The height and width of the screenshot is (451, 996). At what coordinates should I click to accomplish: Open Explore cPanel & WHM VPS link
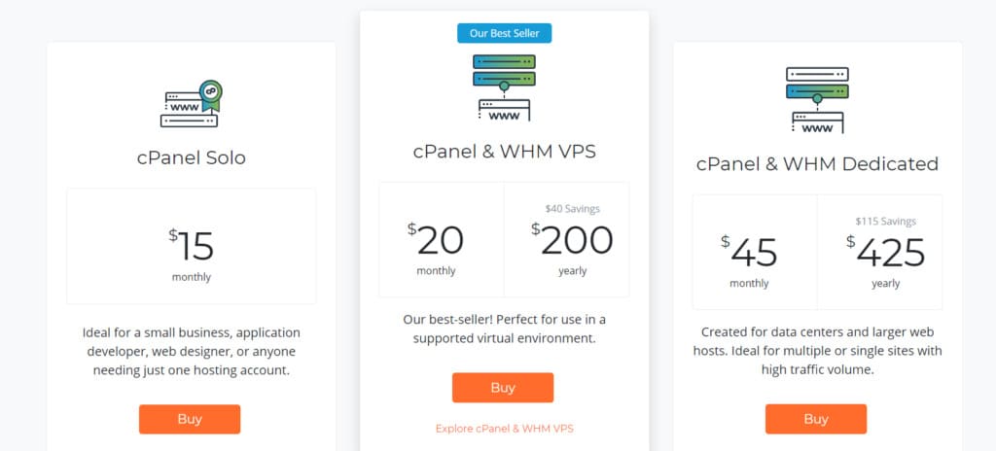point(505,429)
